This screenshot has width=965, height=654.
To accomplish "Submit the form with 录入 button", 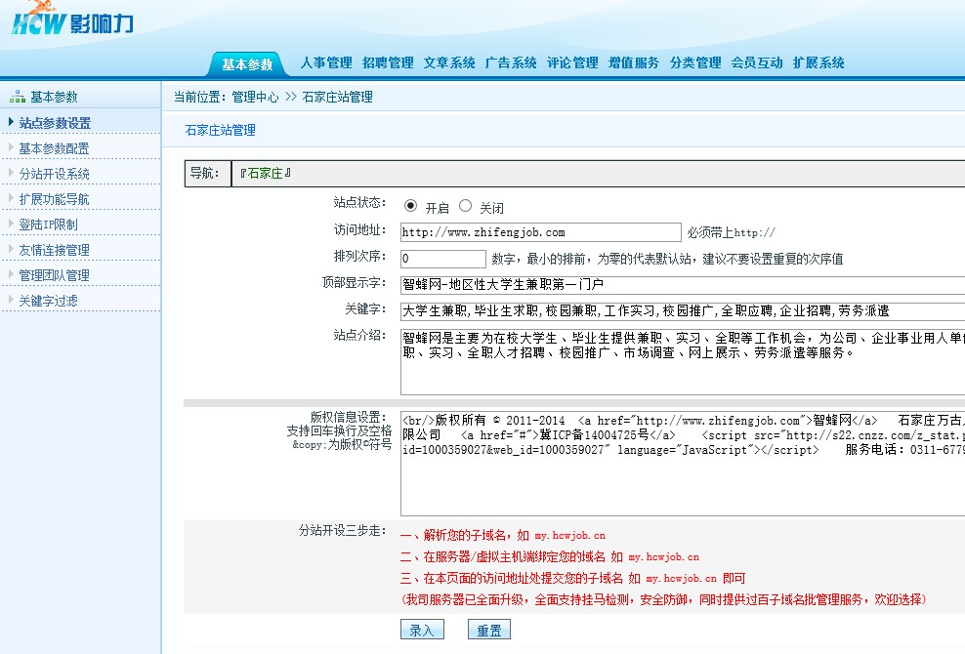I will 422,630.
